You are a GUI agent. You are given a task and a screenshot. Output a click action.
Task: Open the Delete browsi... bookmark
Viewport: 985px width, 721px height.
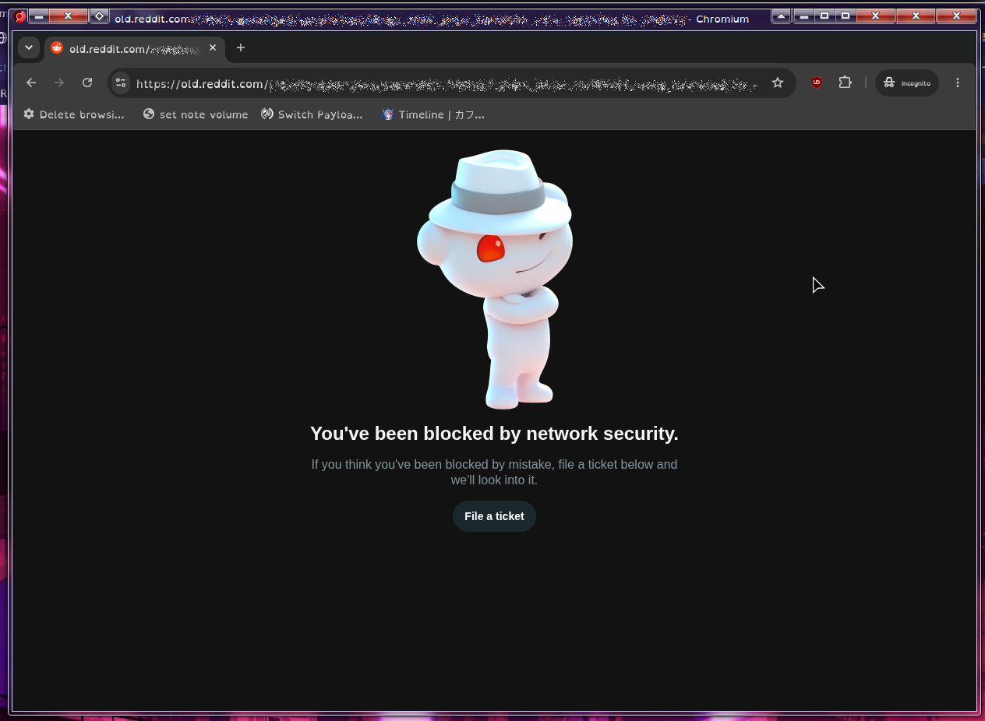tap(74, 114)
